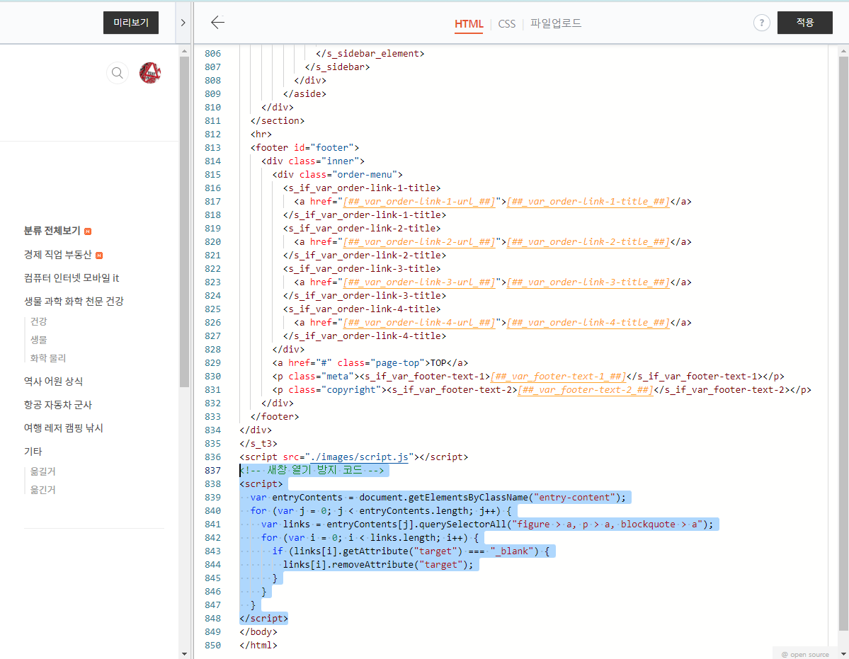Click the <hr> tag on line 812

tap(261, 134)
